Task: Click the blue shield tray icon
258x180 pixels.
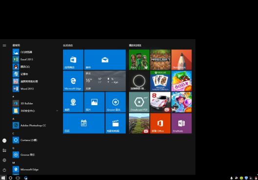Action: click(x=246, y=178)
